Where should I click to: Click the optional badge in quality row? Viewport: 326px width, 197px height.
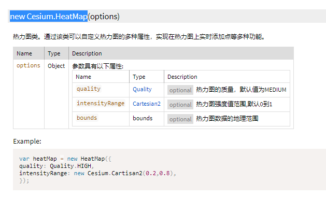(x=180, y=90)
